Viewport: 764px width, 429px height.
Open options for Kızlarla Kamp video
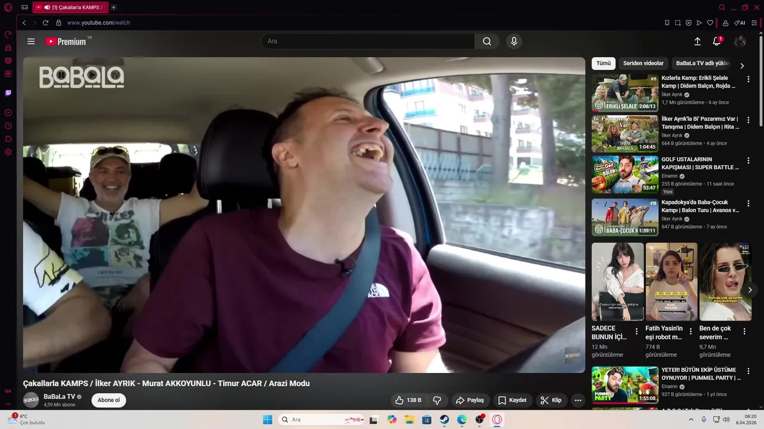748,79
